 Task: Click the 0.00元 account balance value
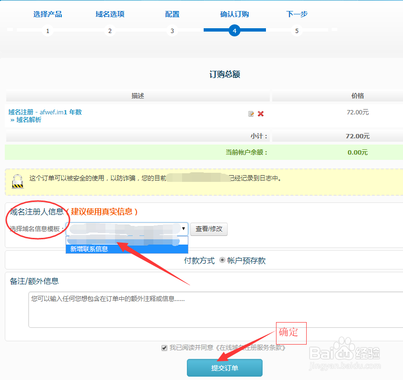(357, 152)
